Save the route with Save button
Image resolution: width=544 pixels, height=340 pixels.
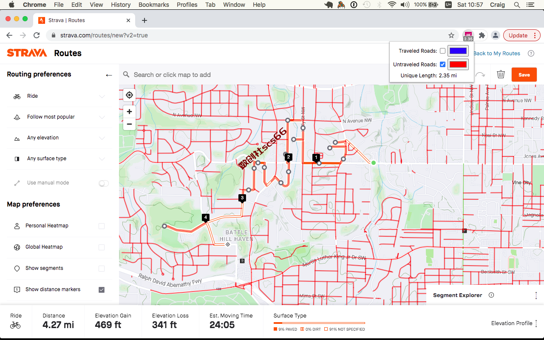[x=524, y=75]
